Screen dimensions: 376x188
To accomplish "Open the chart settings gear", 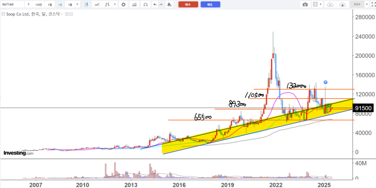I will pos(123,5).
